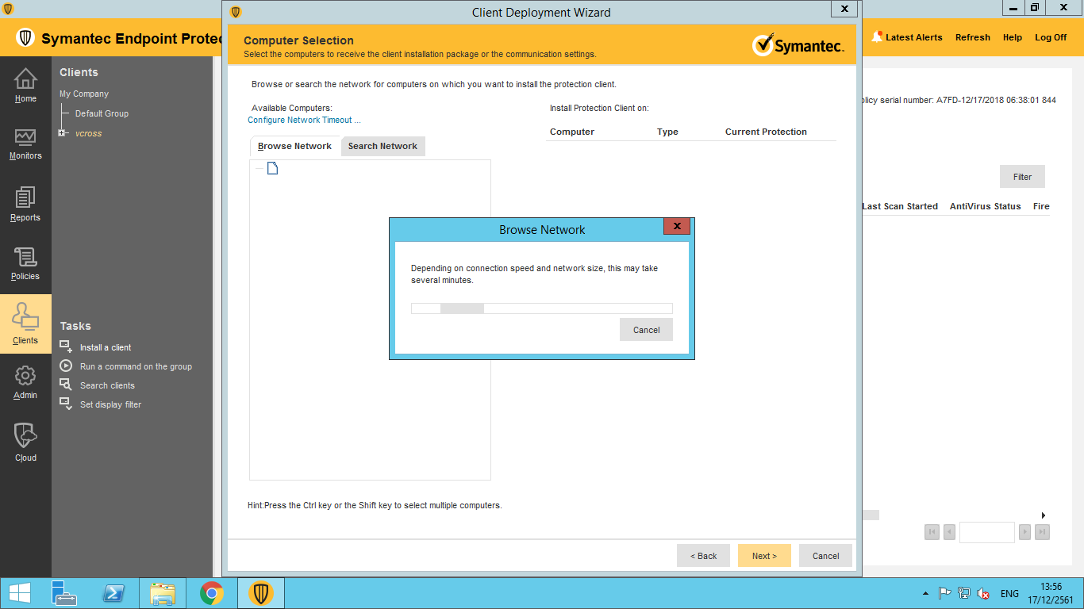Screen dimensions: 1084x609
Task: Show hidden system tray icons arrow
Action: (925, 593)
